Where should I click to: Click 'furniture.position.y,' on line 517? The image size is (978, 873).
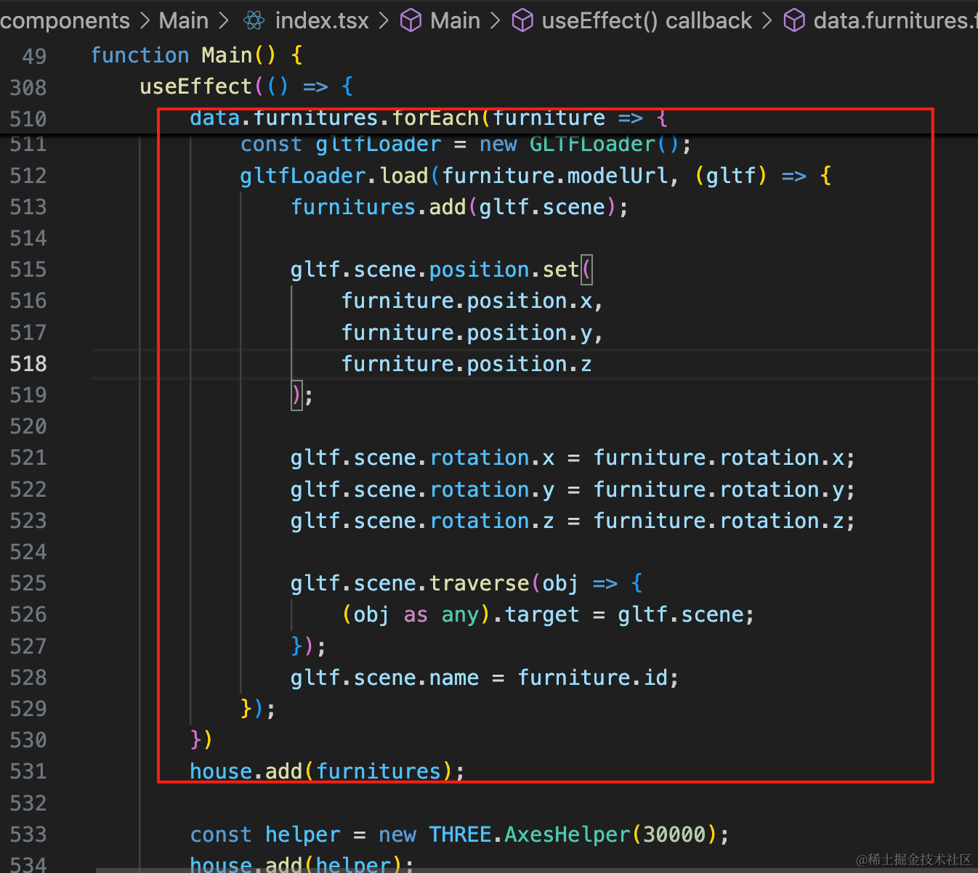[x=472, y=333]
